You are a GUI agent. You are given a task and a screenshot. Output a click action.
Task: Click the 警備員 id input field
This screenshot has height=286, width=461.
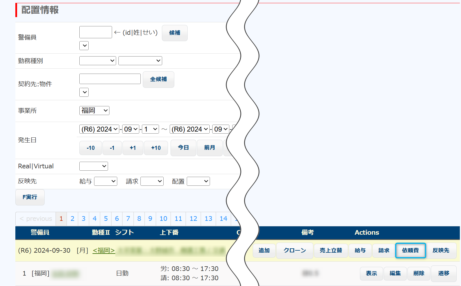point(96,32)
